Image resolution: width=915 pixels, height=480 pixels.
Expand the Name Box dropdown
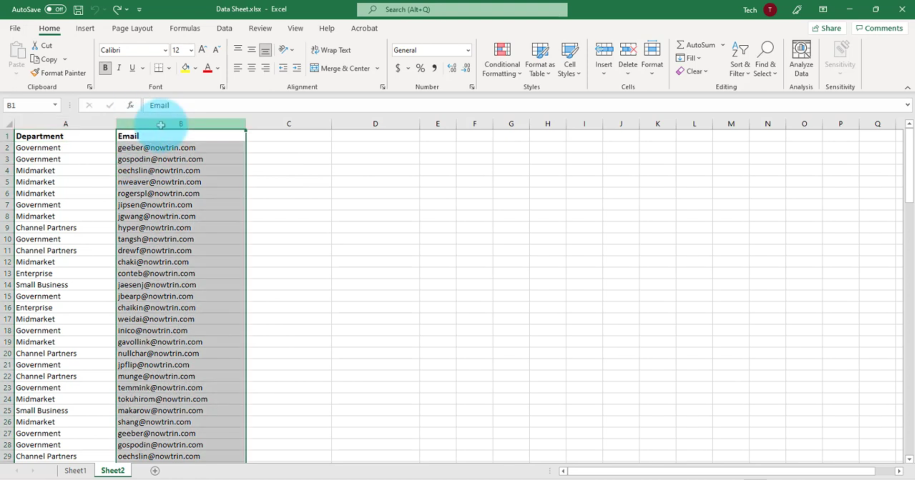coord(55,105)
